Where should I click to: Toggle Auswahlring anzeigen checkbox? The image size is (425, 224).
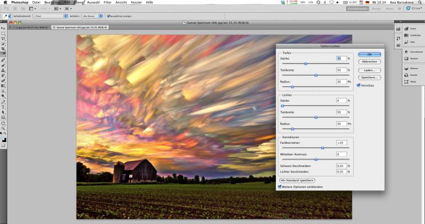coord(108,16)
